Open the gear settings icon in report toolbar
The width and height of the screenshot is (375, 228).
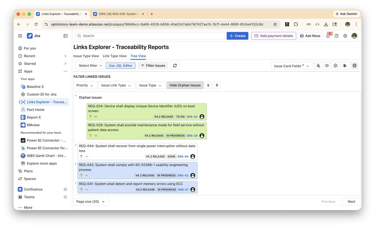click(x=336, y=66)
